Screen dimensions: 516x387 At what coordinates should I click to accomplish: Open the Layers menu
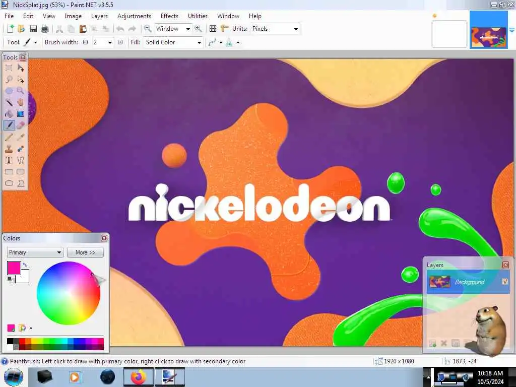tap(99, 16)
